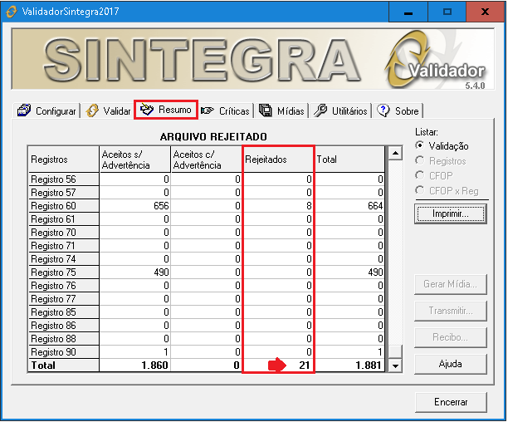508x422 pixels.
Task: Go to the Mídias tab
Action: (281, 110)
